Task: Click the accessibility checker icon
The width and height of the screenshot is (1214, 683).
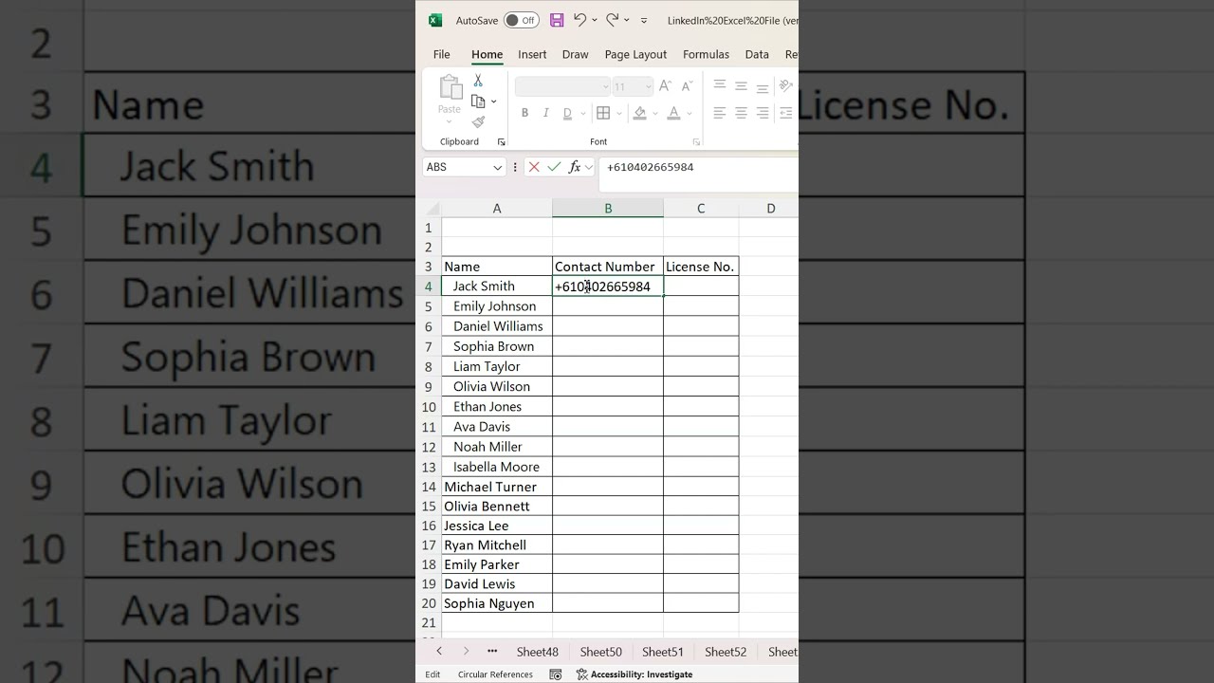Action: click(x=582, y=674)
